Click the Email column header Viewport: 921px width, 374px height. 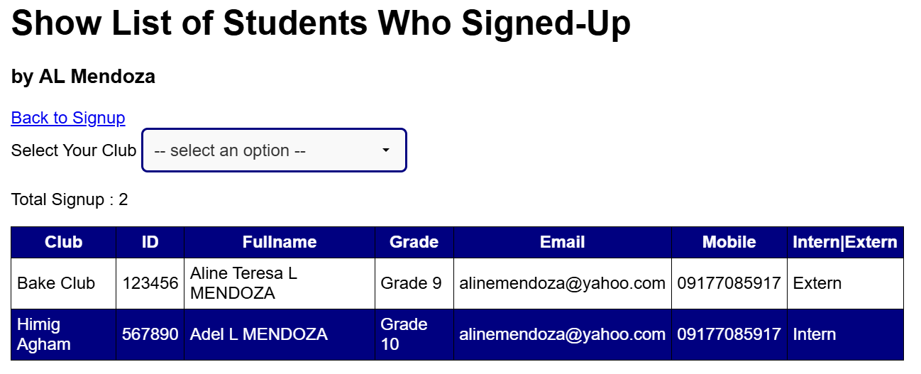pos(562,242)
